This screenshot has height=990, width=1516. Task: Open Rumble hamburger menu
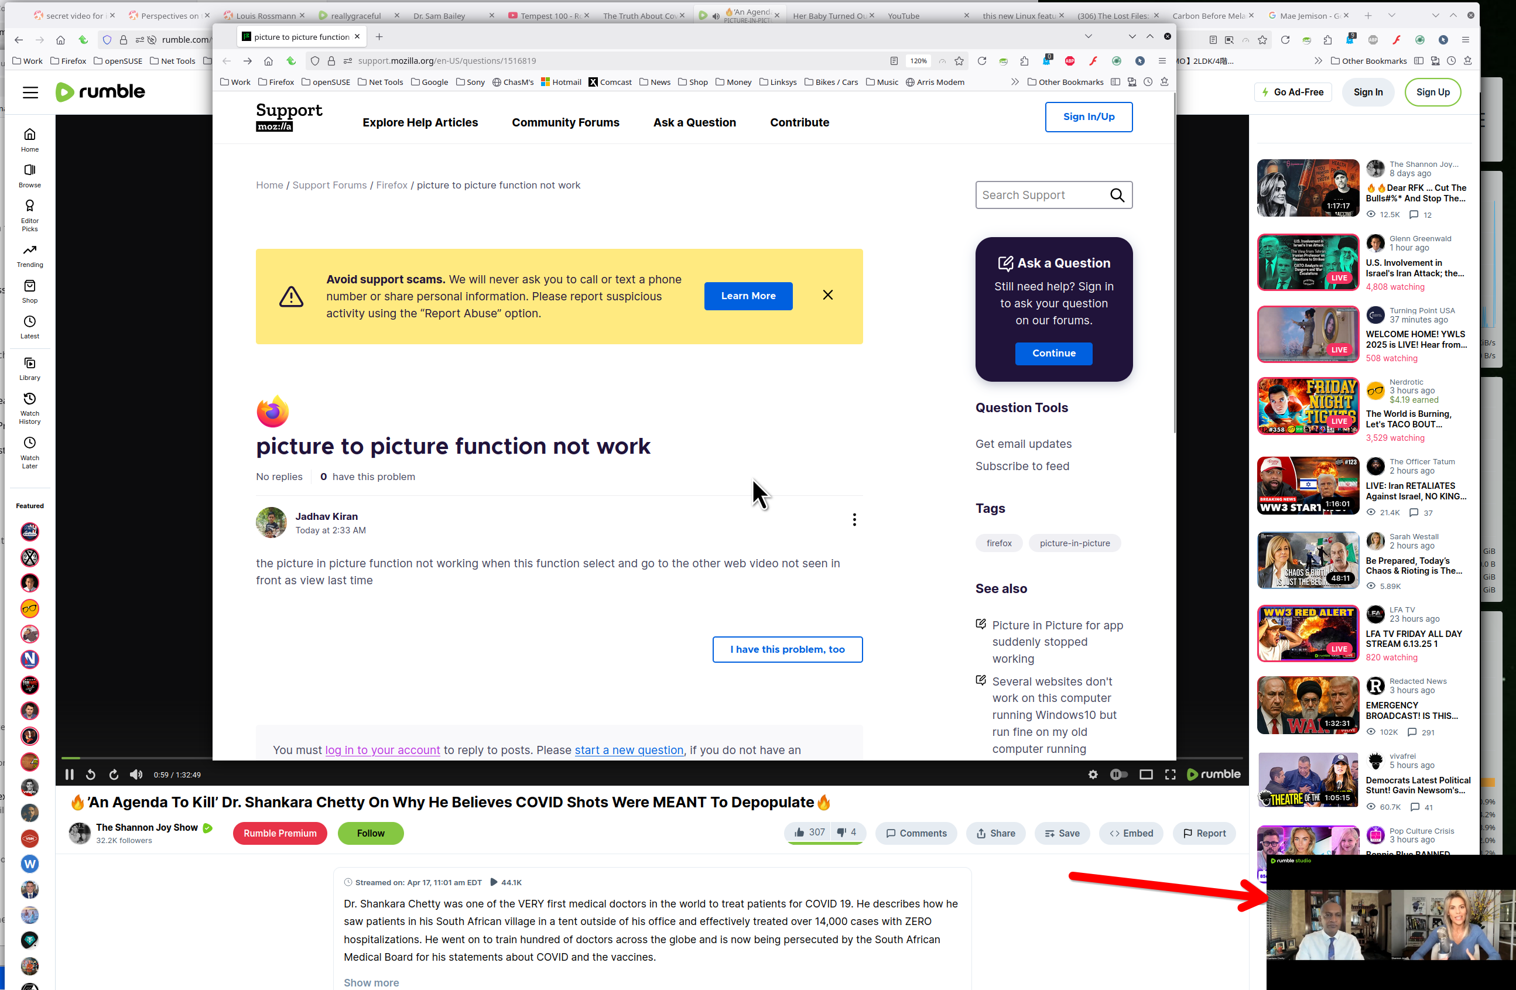click(x=30, y=92)
